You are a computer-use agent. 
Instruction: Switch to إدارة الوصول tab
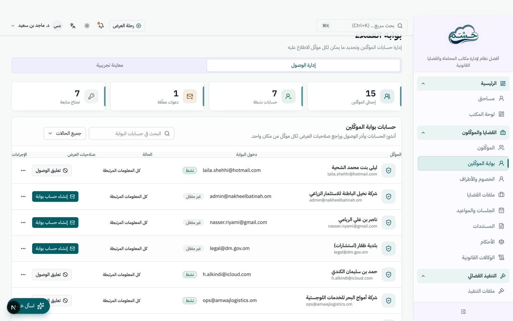coord(304,65)
